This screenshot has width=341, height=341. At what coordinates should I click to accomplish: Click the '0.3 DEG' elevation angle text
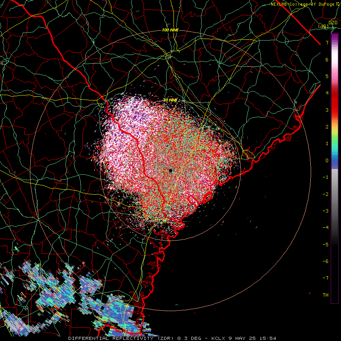190,338
